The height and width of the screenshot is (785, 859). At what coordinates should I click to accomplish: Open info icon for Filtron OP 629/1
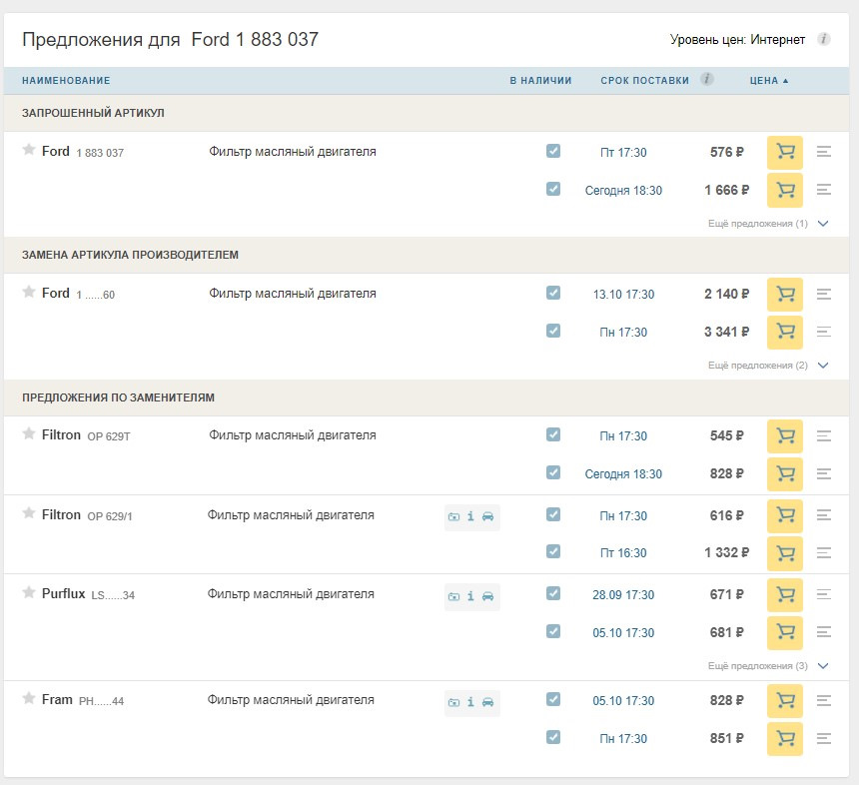click(470, 516)
